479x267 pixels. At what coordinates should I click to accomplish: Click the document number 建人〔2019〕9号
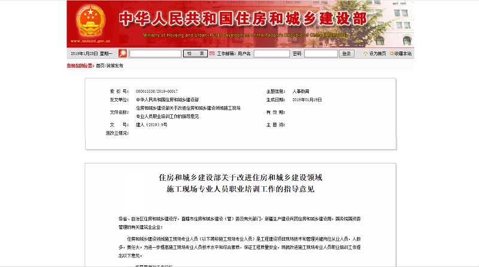point(151,125)
